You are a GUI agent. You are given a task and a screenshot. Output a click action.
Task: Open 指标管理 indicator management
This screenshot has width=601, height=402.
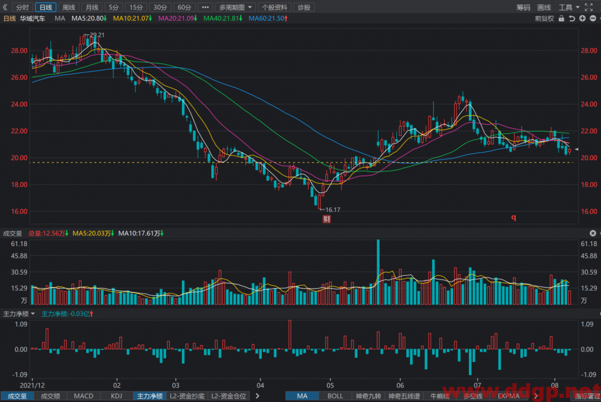tap(587, 396)
